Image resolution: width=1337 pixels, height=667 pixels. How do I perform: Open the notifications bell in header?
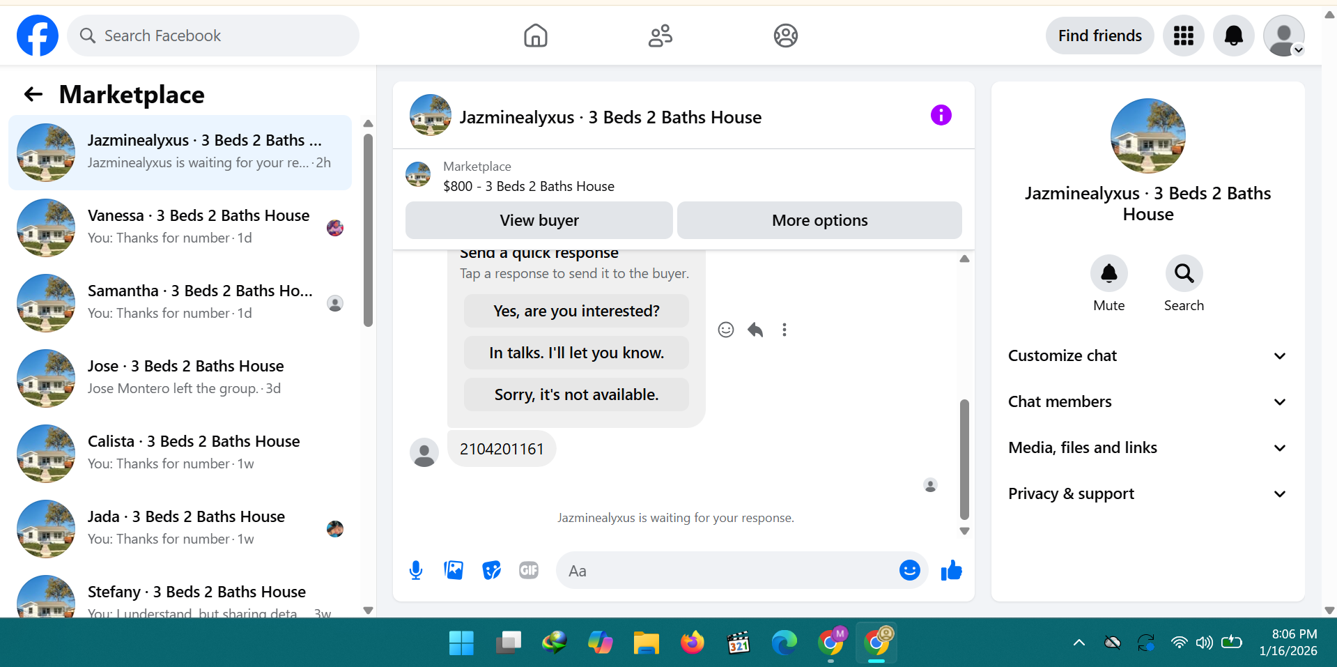1233,36
